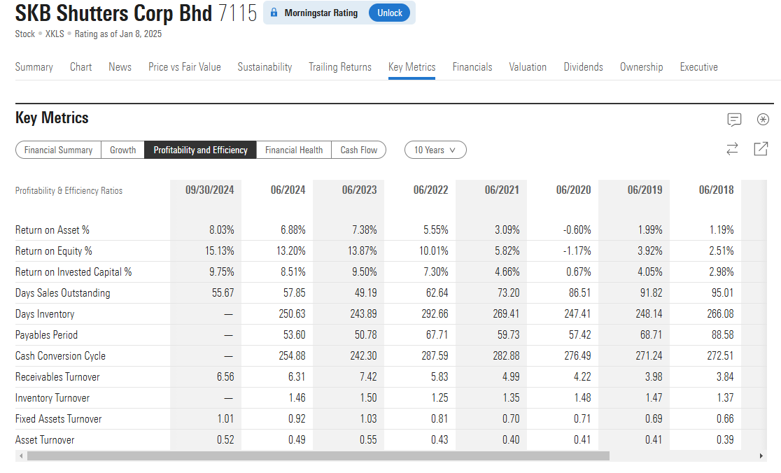Switch to the Growth toggle
Screen dimensions: 781x473
(123, 150)
